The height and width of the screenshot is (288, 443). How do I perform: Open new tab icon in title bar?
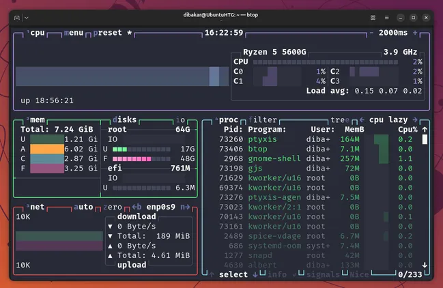[x=17, y=18]
